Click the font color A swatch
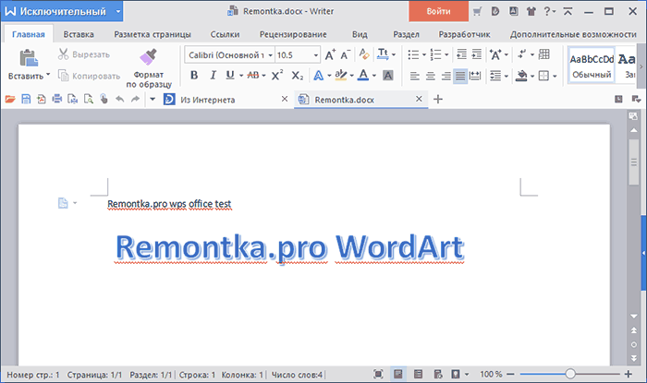 pos(363,76)
